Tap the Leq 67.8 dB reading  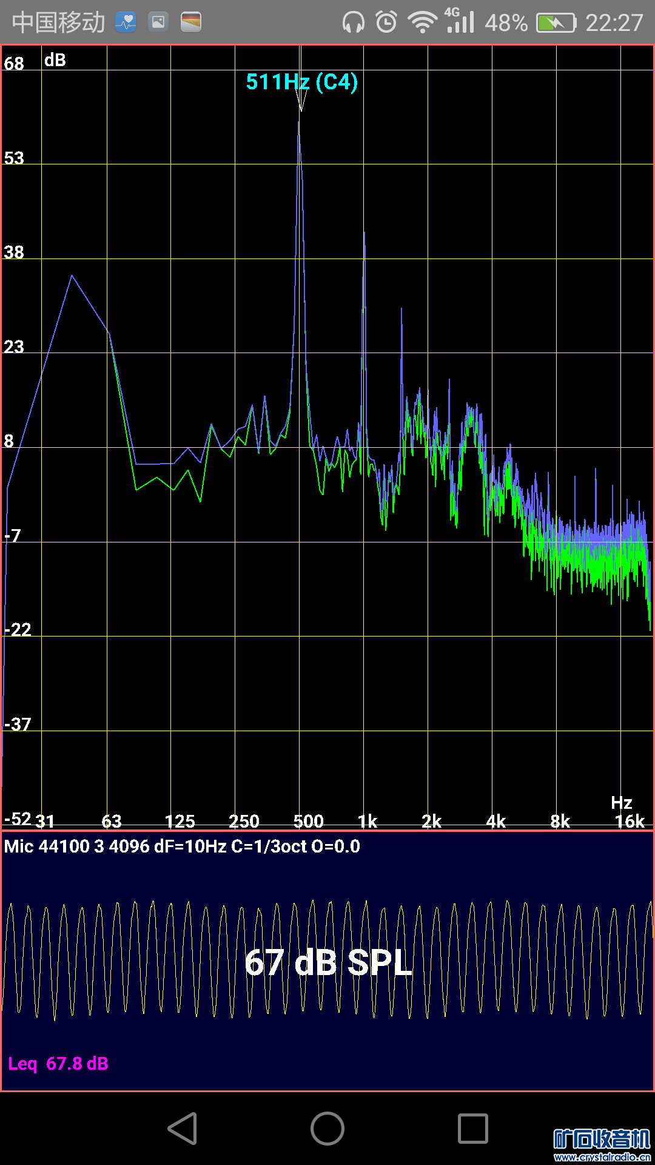58,1064
